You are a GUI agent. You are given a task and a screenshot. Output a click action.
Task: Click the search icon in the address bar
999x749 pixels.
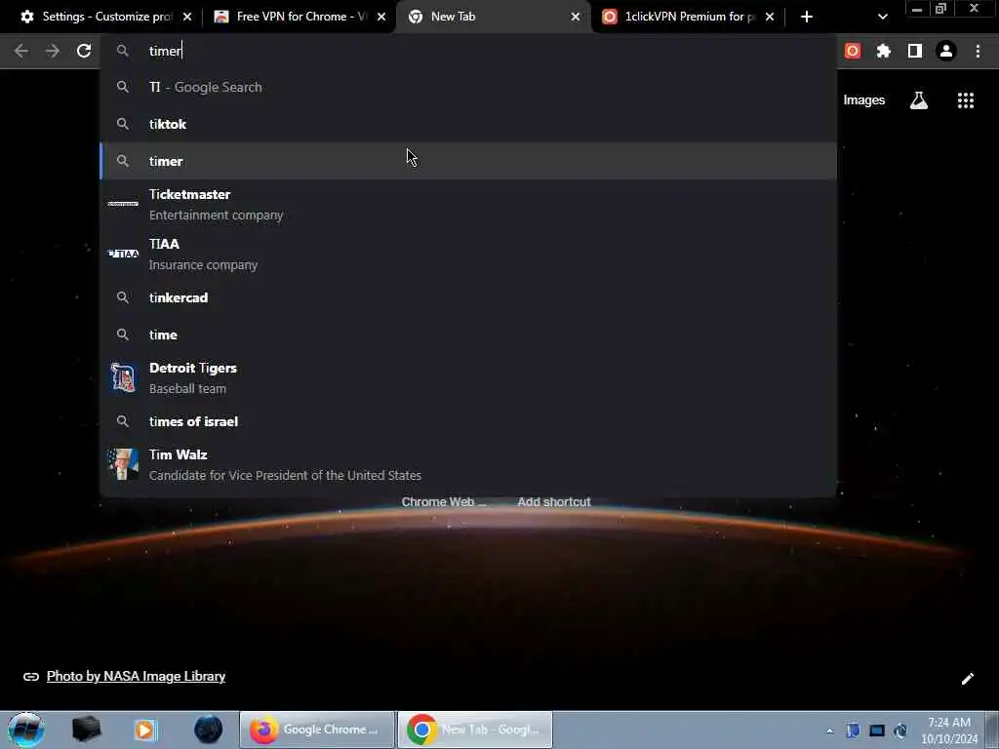coord(122,51)
